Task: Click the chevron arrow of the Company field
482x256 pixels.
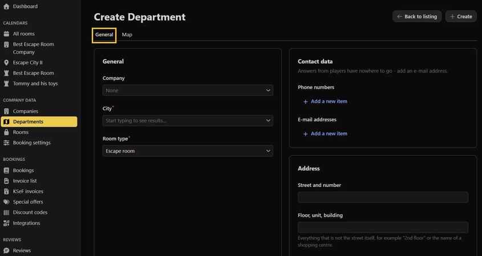Action: (268, 90)
